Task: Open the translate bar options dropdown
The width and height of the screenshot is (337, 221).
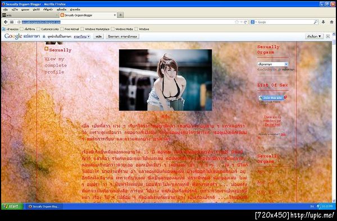Action: 314,36
